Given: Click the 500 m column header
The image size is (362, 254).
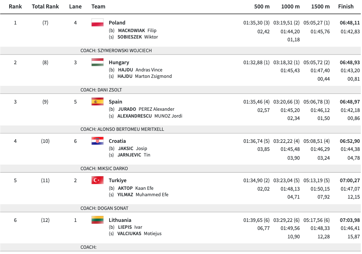Looking at the screenshot, I should coord(262,6).
